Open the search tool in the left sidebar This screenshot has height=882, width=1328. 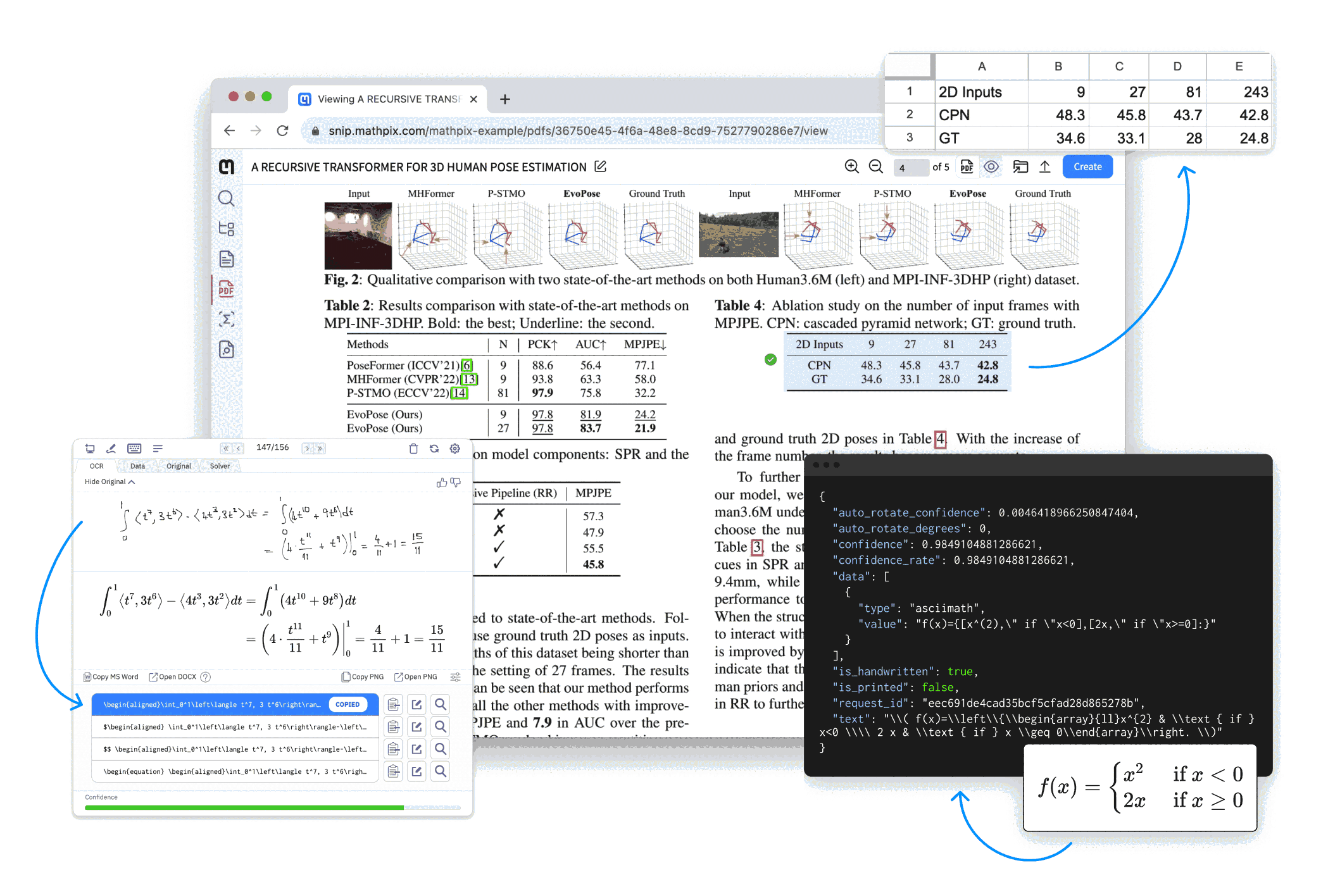[227, 199]
